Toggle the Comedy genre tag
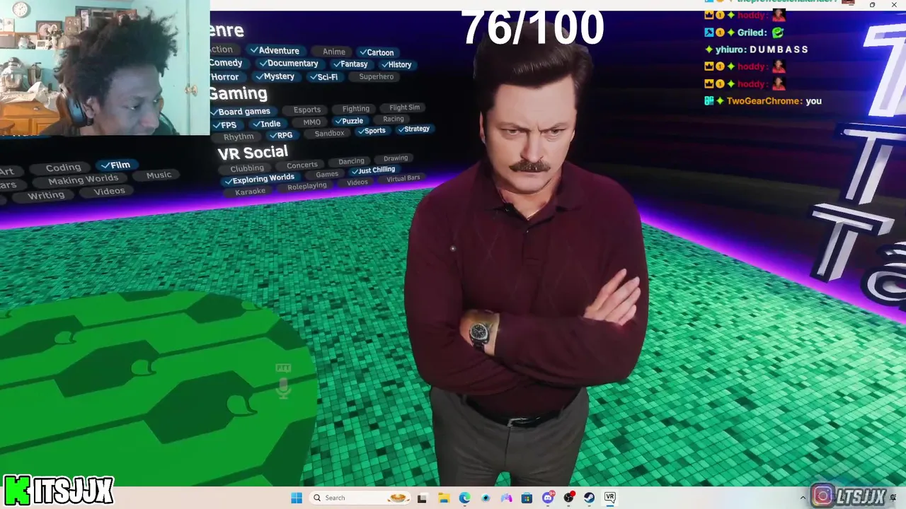The image size is (906, 509). (x=226, y=63)
